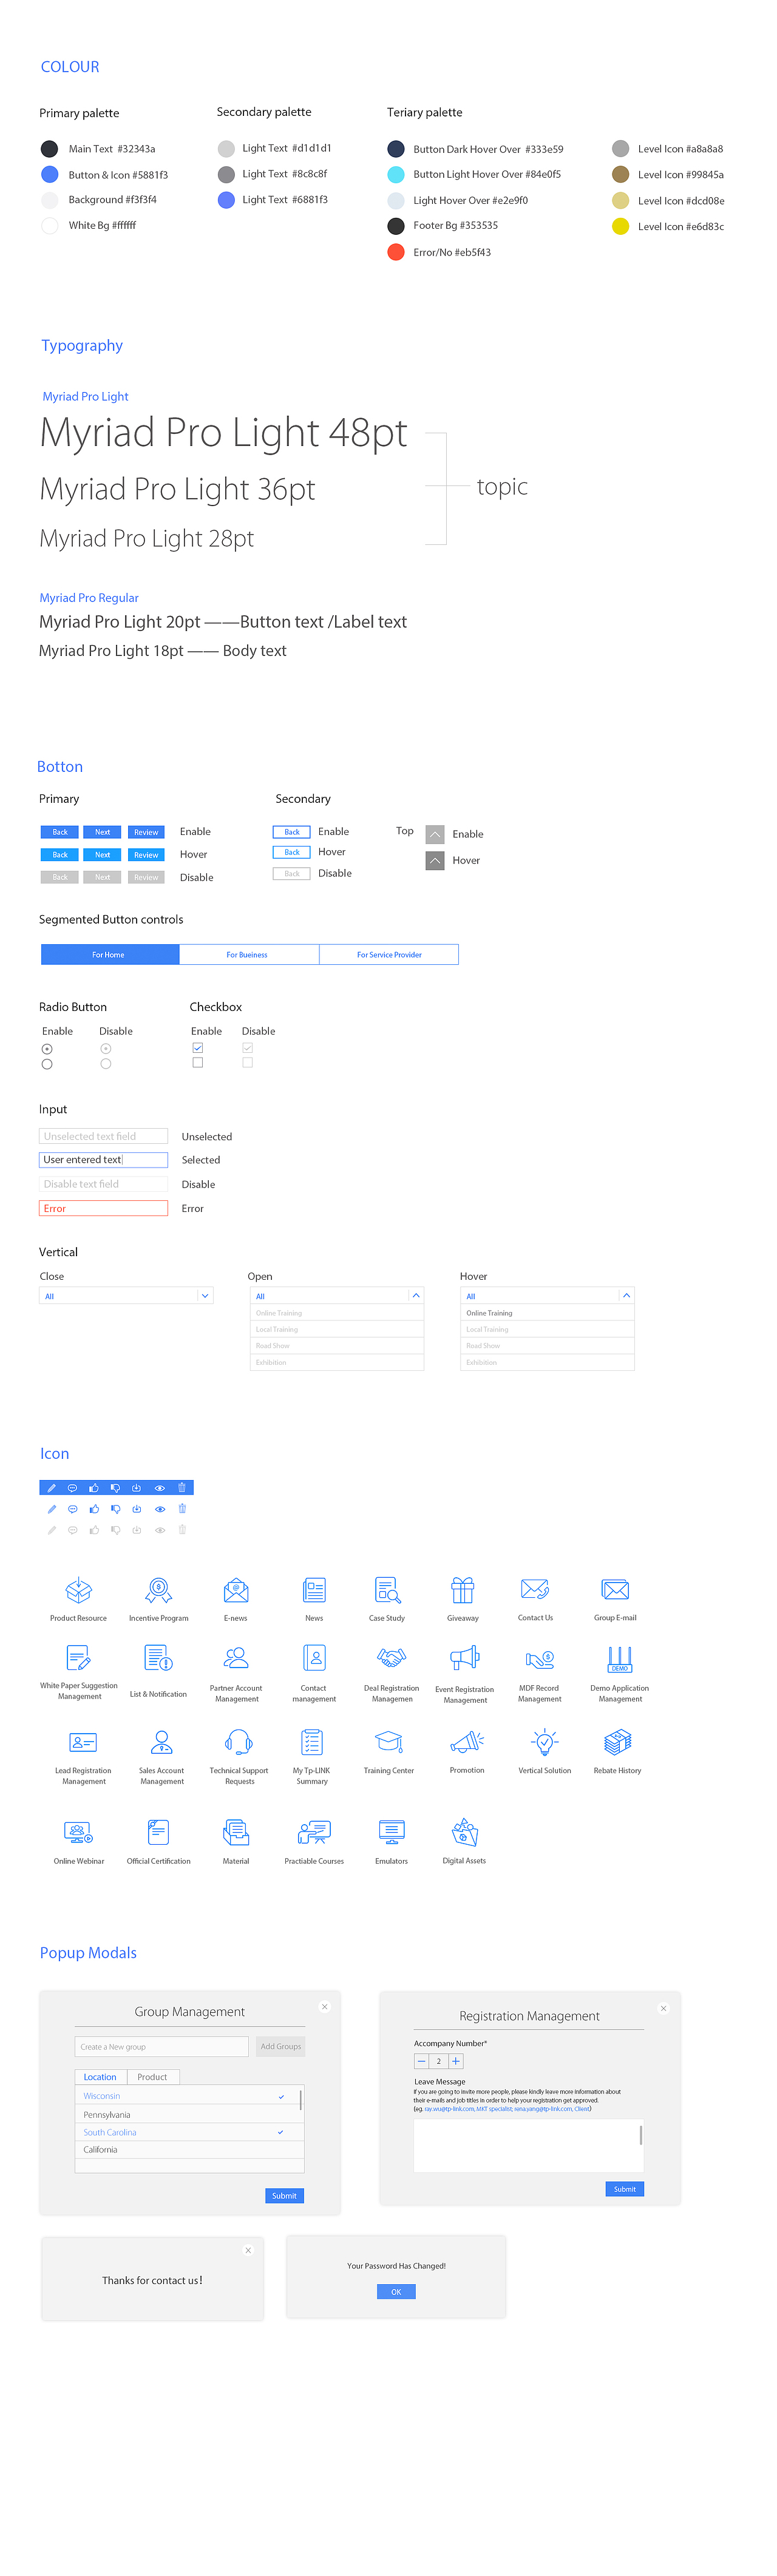Click the blue outline download icon
This screenshot has height=2576, width=777.
[137, 1508]
